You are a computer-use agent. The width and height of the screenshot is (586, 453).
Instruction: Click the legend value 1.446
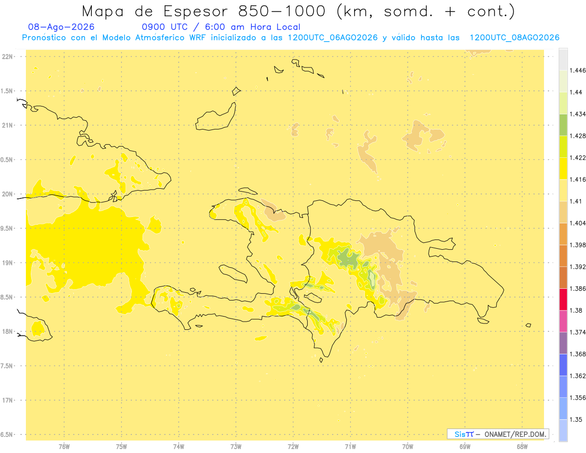pos(578,70)
